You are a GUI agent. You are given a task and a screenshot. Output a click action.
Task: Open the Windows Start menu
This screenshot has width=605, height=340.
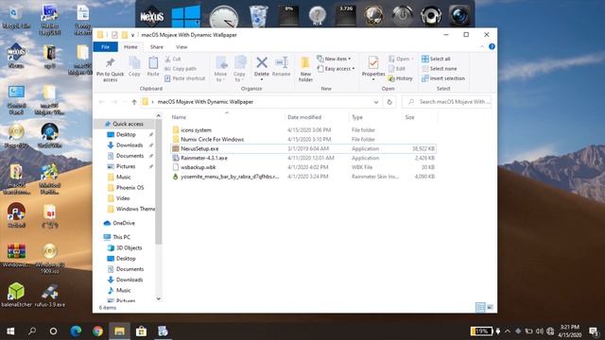click(10, 331)
